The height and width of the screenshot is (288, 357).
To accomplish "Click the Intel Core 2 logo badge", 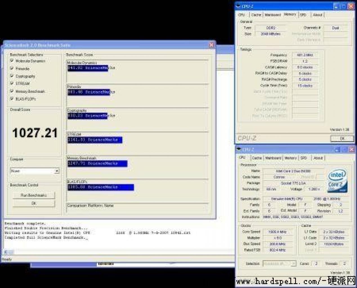I will tap(337, 181).
